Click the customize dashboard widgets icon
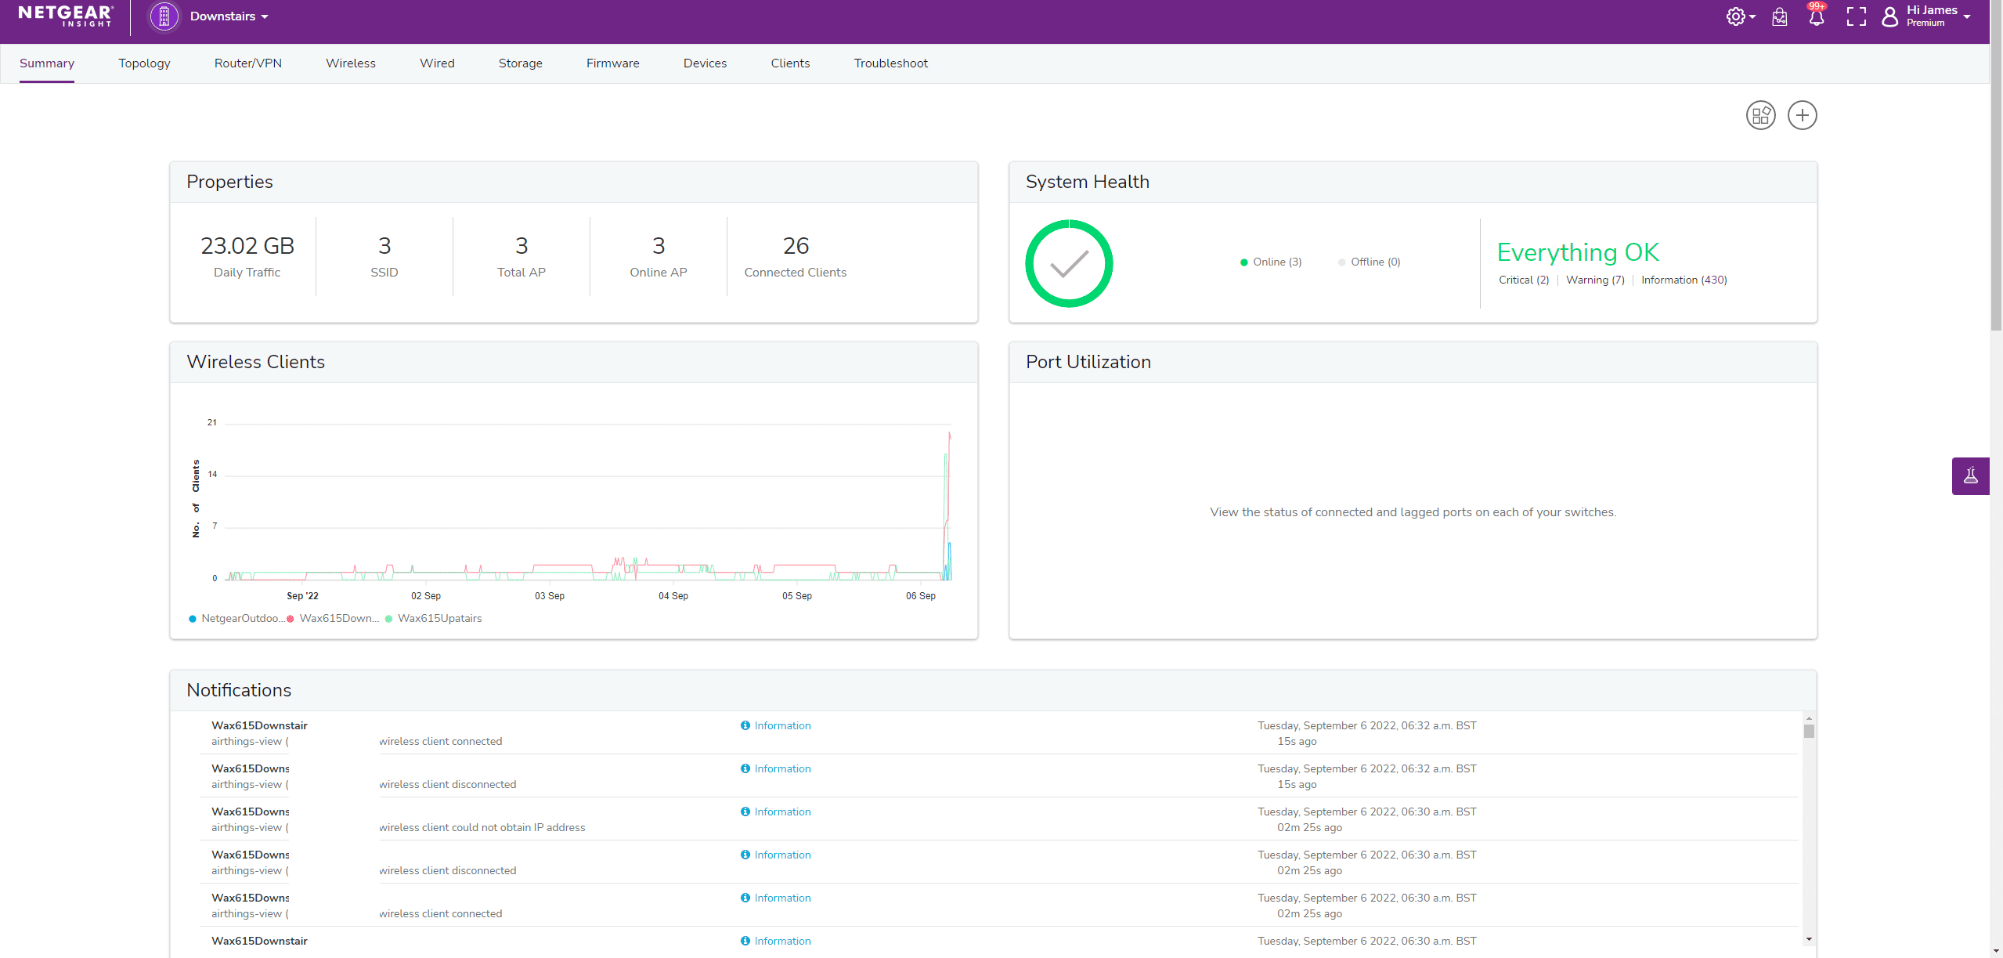 click(1760, 116)
